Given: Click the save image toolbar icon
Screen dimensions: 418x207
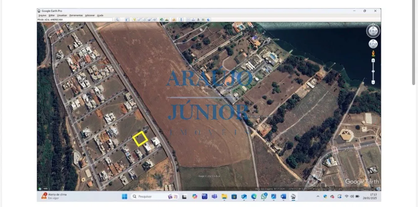Looking at the screenshot, I should pyautogui.click(x=198, y=20).
